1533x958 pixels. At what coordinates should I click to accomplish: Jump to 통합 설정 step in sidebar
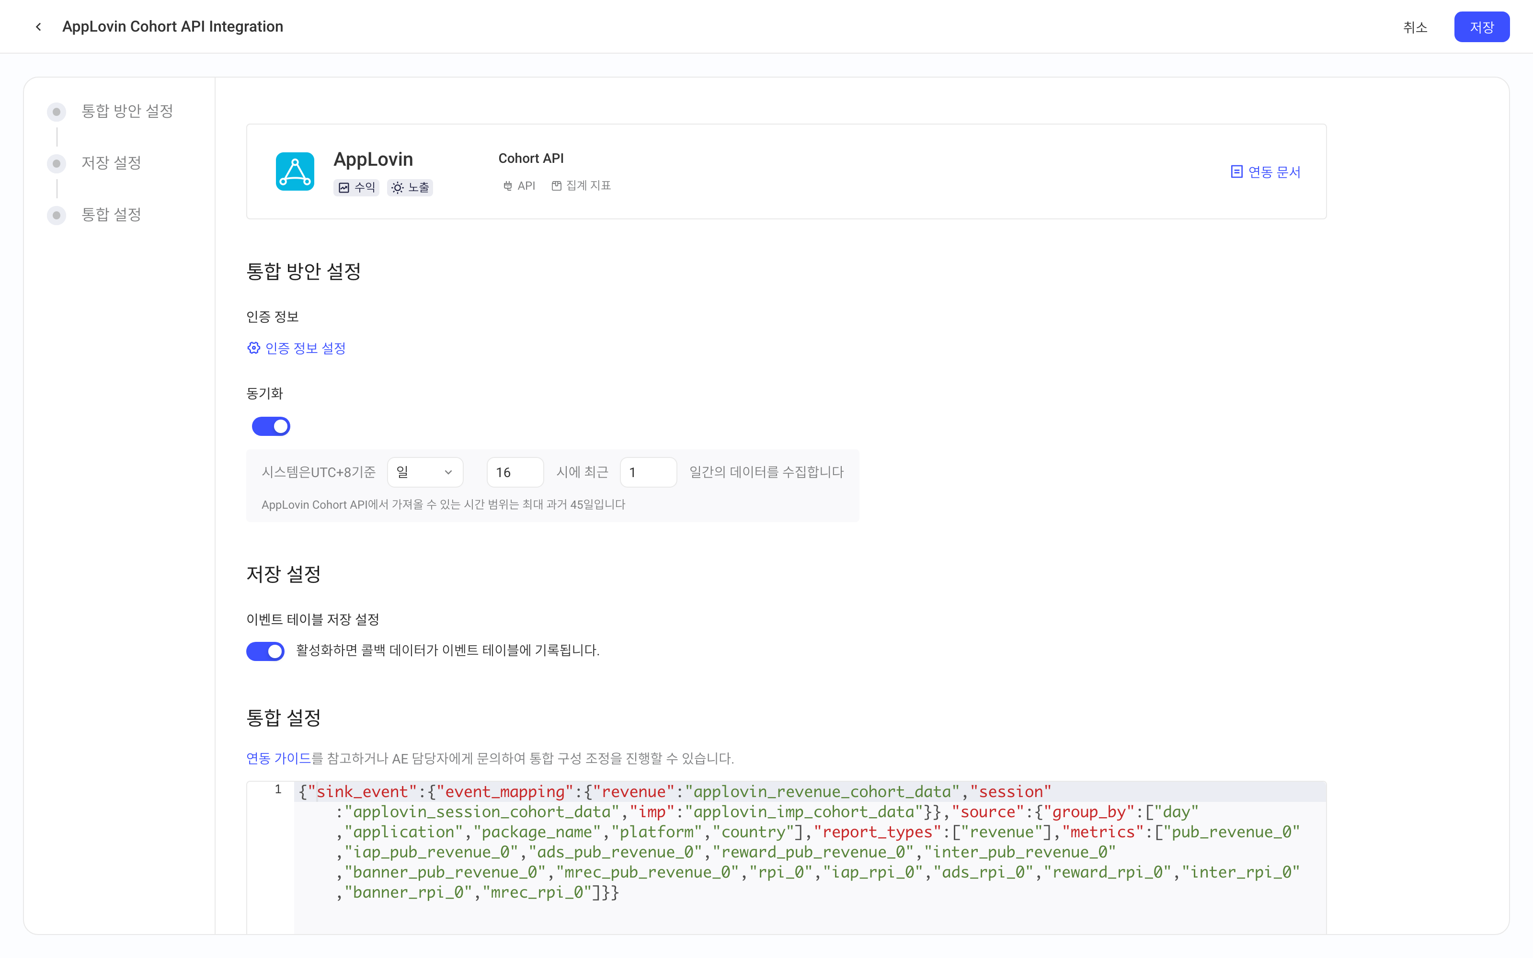click(111, 215)
